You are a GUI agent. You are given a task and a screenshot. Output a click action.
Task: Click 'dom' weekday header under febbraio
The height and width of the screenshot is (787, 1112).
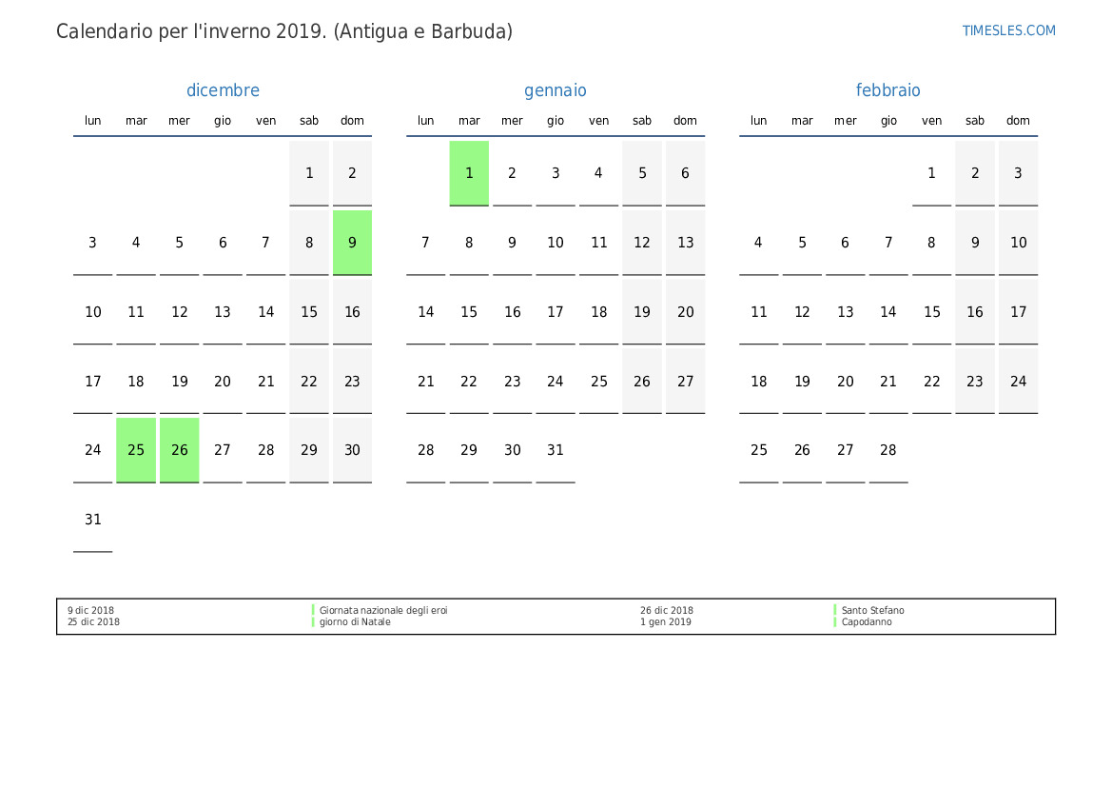[1018, 121]
